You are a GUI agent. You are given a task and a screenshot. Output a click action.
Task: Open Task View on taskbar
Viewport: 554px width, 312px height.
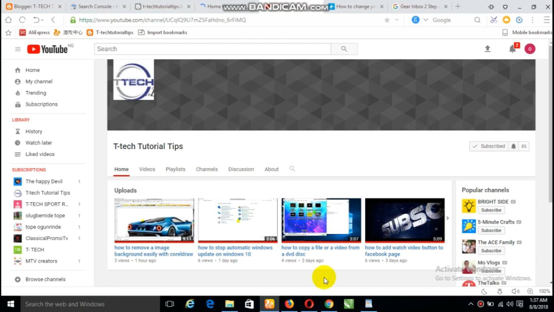click(170, 304)
